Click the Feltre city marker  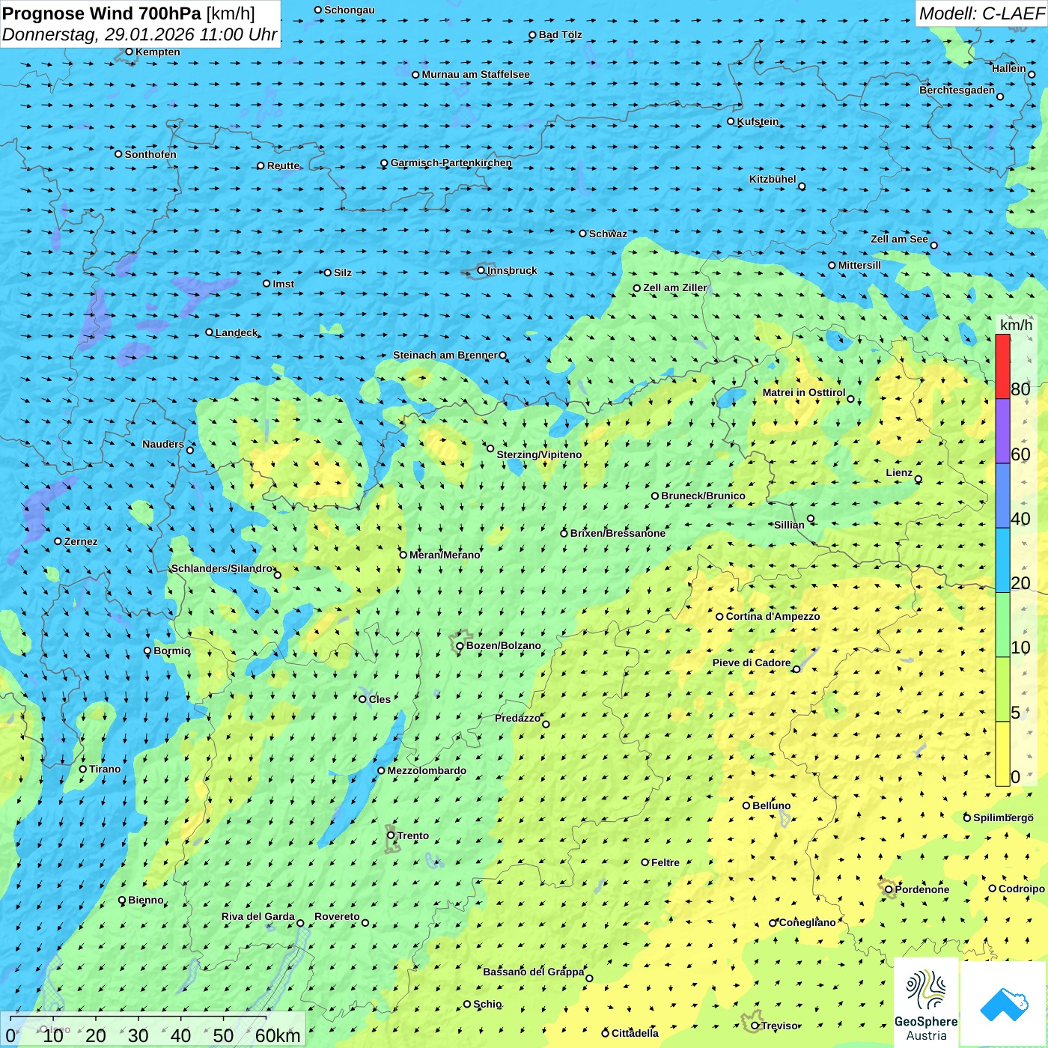point(645,862)
